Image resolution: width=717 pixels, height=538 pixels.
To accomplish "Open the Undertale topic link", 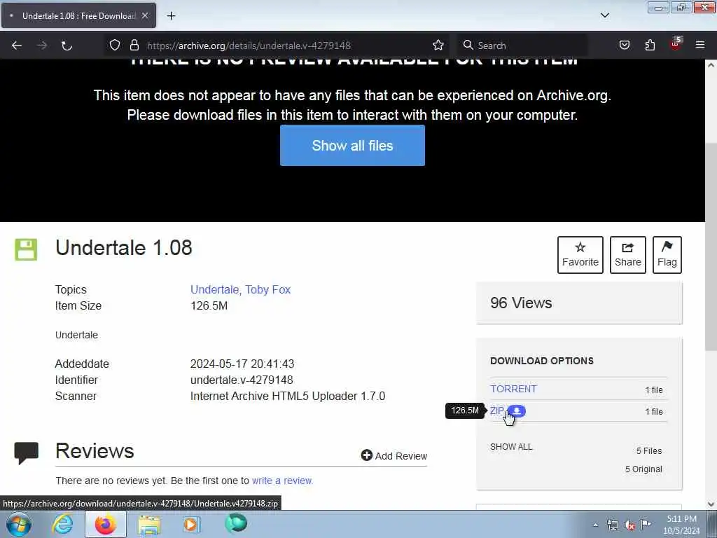I will click(x=214, y=289).
